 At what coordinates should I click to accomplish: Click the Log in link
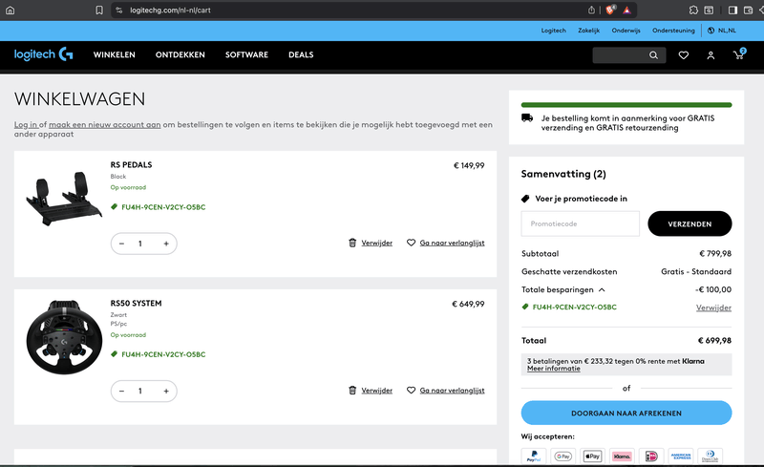[26, 125]
